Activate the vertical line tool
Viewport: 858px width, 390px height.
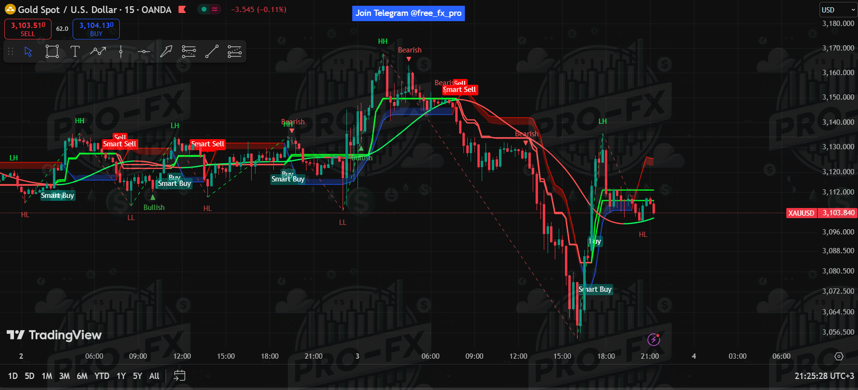(121, 52)
